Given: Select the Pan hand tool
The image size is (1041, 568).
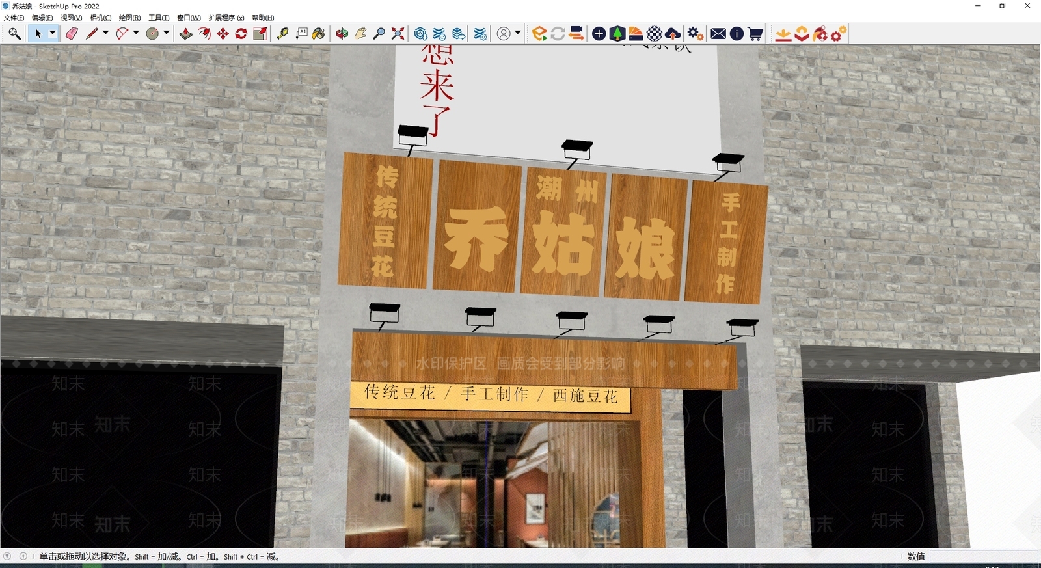Looking at the screenshot, I should click(360, 34).
